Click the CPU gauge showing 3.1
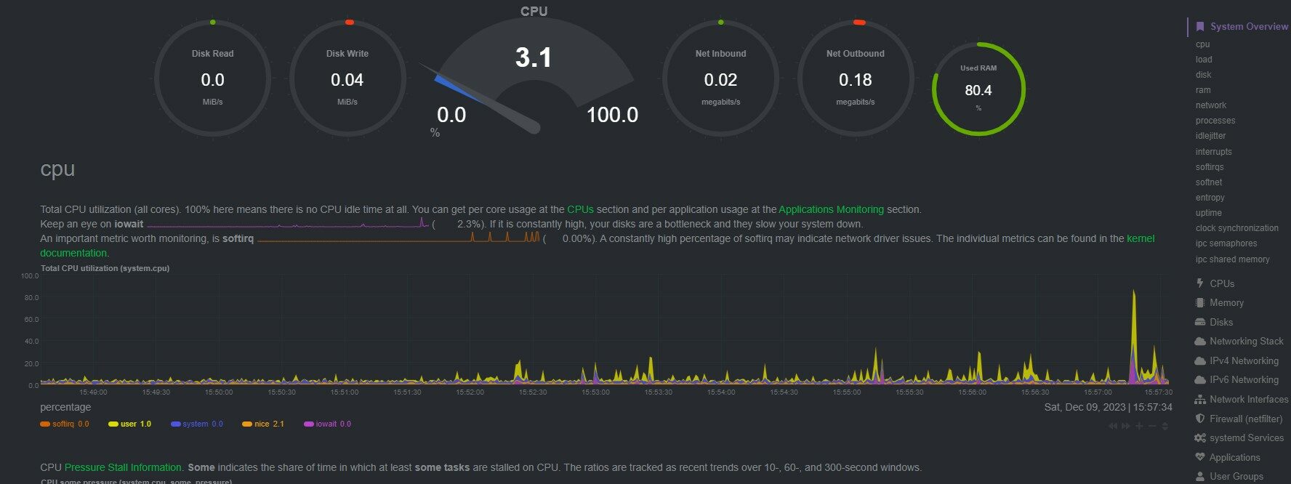Image resolution: width=1291 pixels, height=484 pixels. pyautogui.click(x=534, y=73)
